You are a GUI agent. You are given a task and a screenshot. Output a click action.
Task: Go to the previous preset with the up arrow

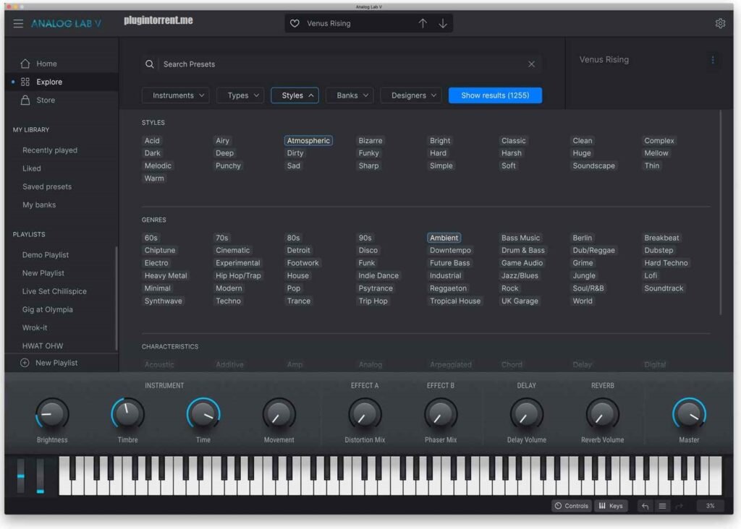click(423, 24)
